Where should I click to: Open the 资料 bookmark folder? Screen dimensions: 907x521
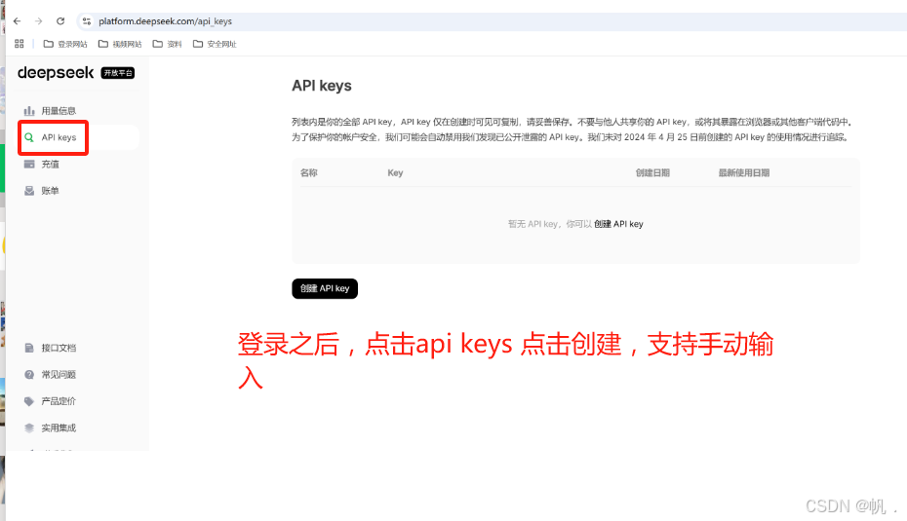(x=167, y=44)
